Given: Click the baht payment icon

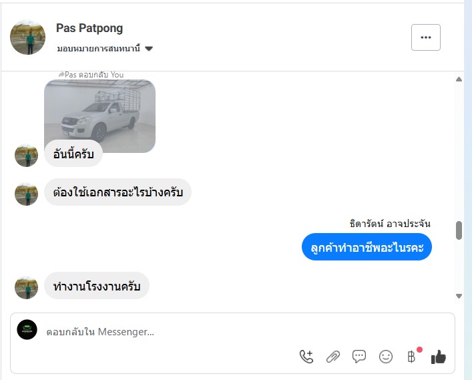Looking at the screenshot, I should (x=411, y=357).
